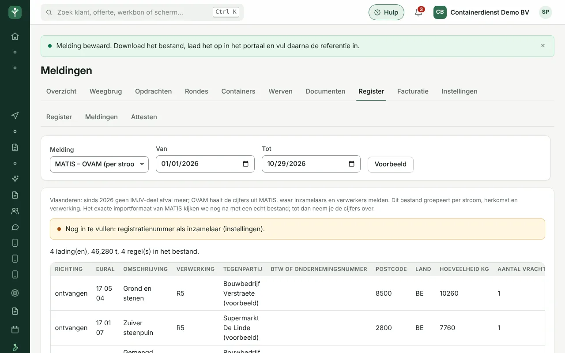Screen dimensions: 565x353
Task: Click the 'Bouwbedrijf Verstraete (voorbeeld)' cell
Action: pyautogui.click(x=242, y=293)
